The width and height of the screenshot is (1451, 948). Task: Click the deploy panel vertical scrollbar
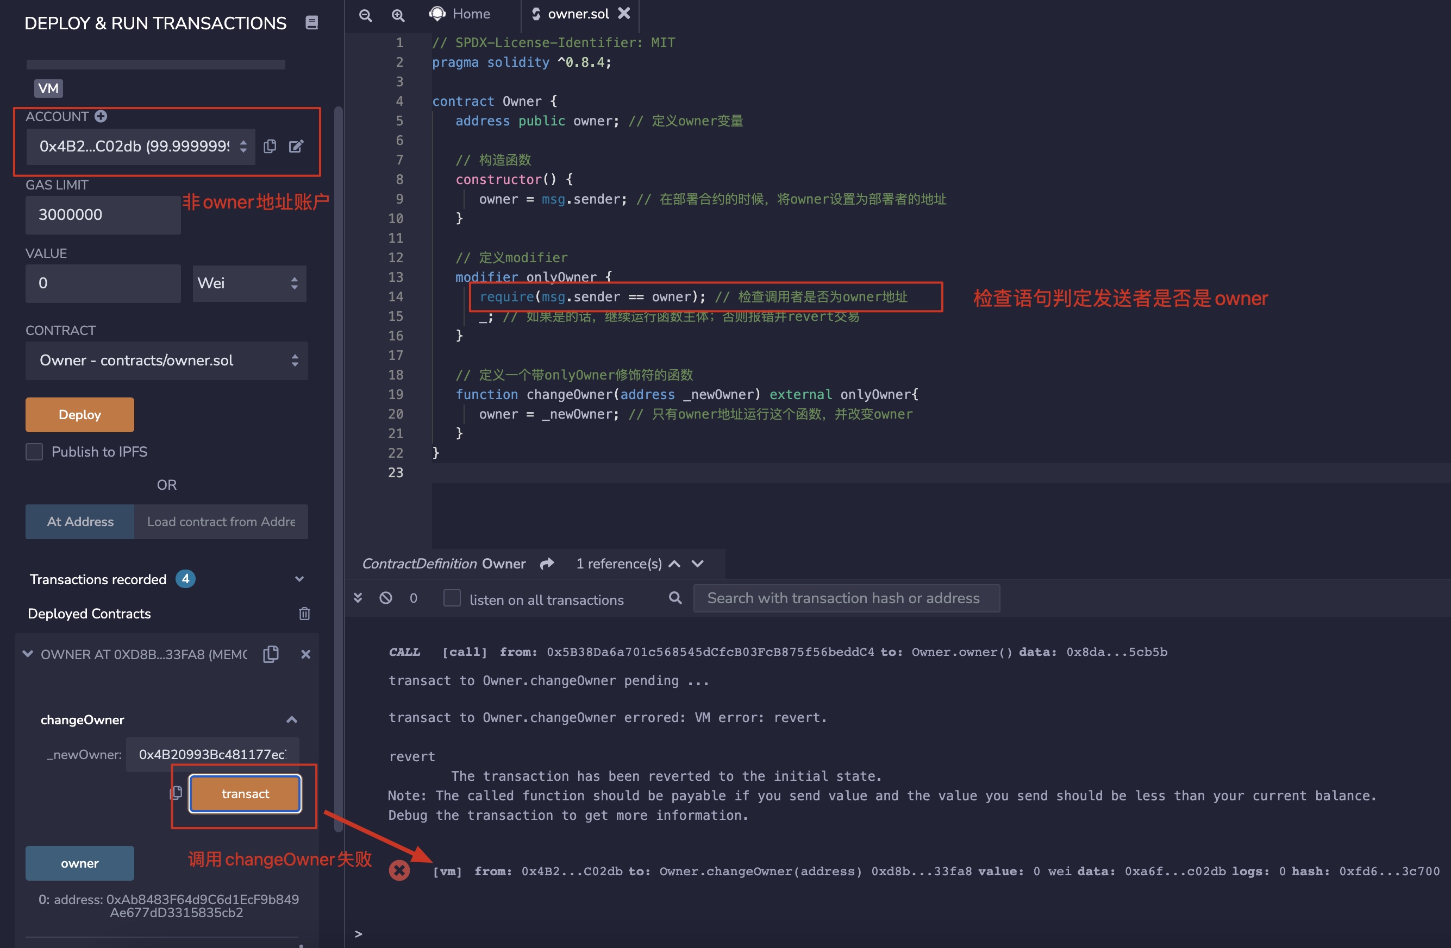(x=339, y=469)
